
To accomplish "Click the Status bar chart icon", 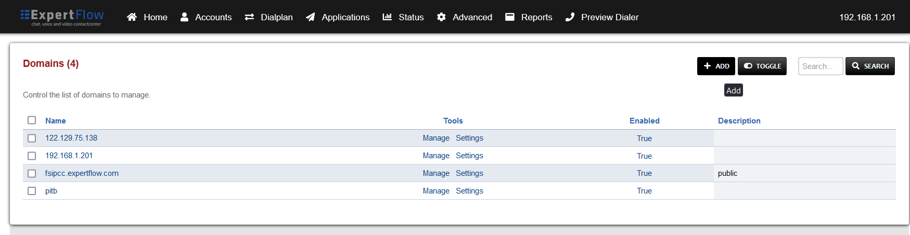I will click(x=387, y=17).
